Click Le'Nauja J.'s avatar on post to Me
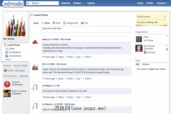Viewport: 171px width, 114px height. pyautogui.click(x=35, y=88)
